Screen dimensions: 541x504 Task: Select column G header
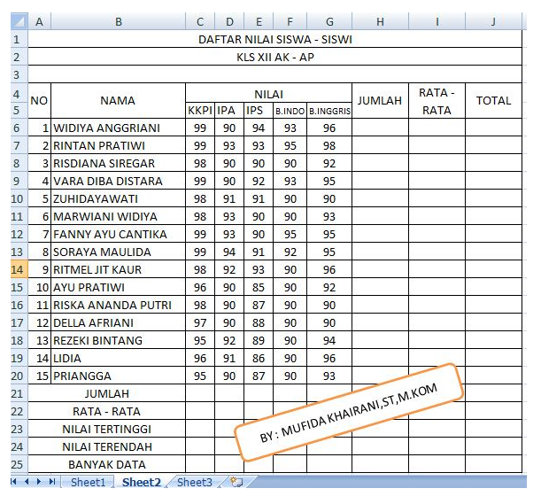pos(329,21)
